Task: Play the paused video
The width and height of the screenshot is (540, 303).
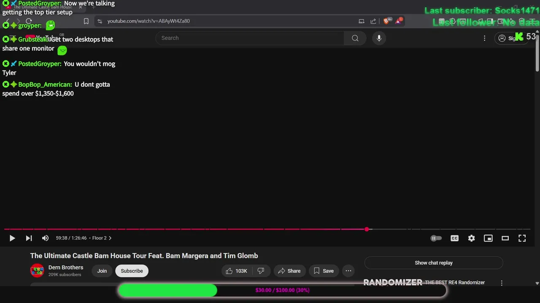Action: [12, 238]
